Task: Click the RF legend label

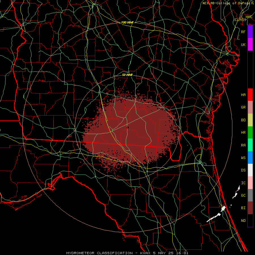Action: point(243,32)
